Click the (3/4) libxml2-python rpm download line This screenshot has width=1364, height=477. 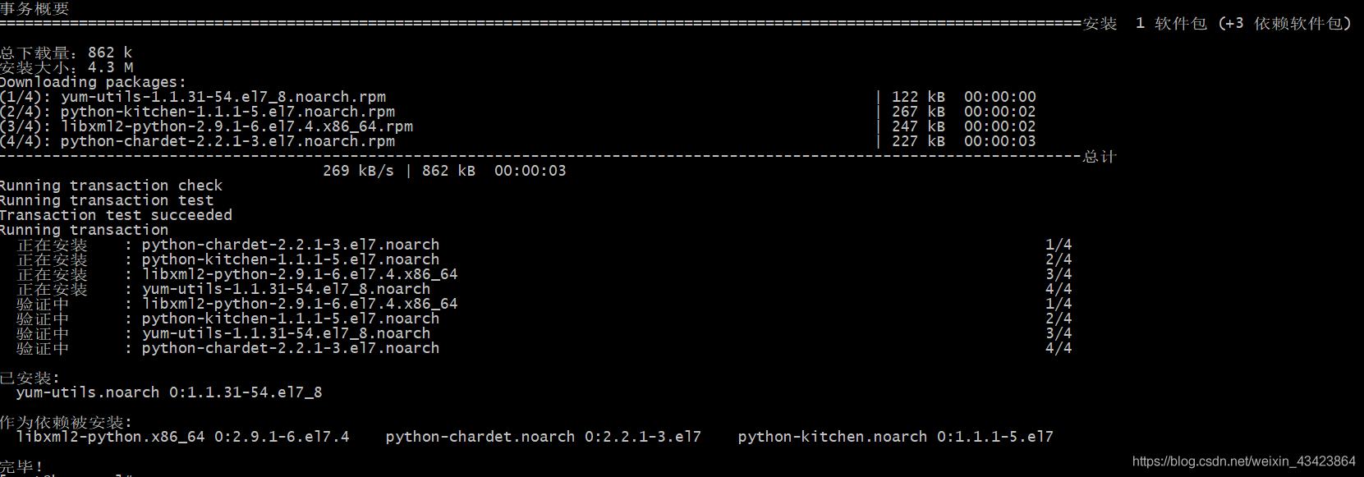click(x=206, y=126)
